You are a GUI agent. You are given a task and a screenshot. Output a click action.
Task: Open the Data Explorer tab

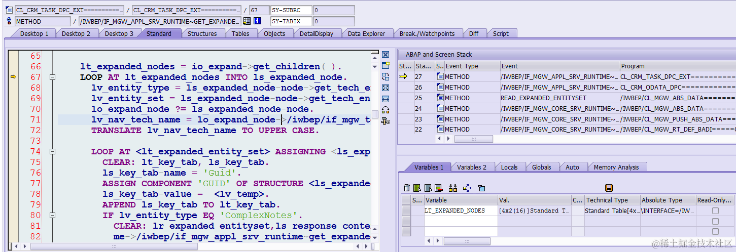366,33
